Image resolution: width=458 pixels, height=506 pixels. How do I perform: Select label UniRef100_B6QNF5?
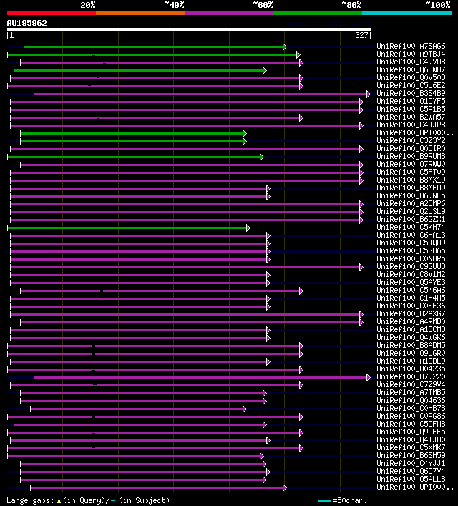(x=411, y=195)
